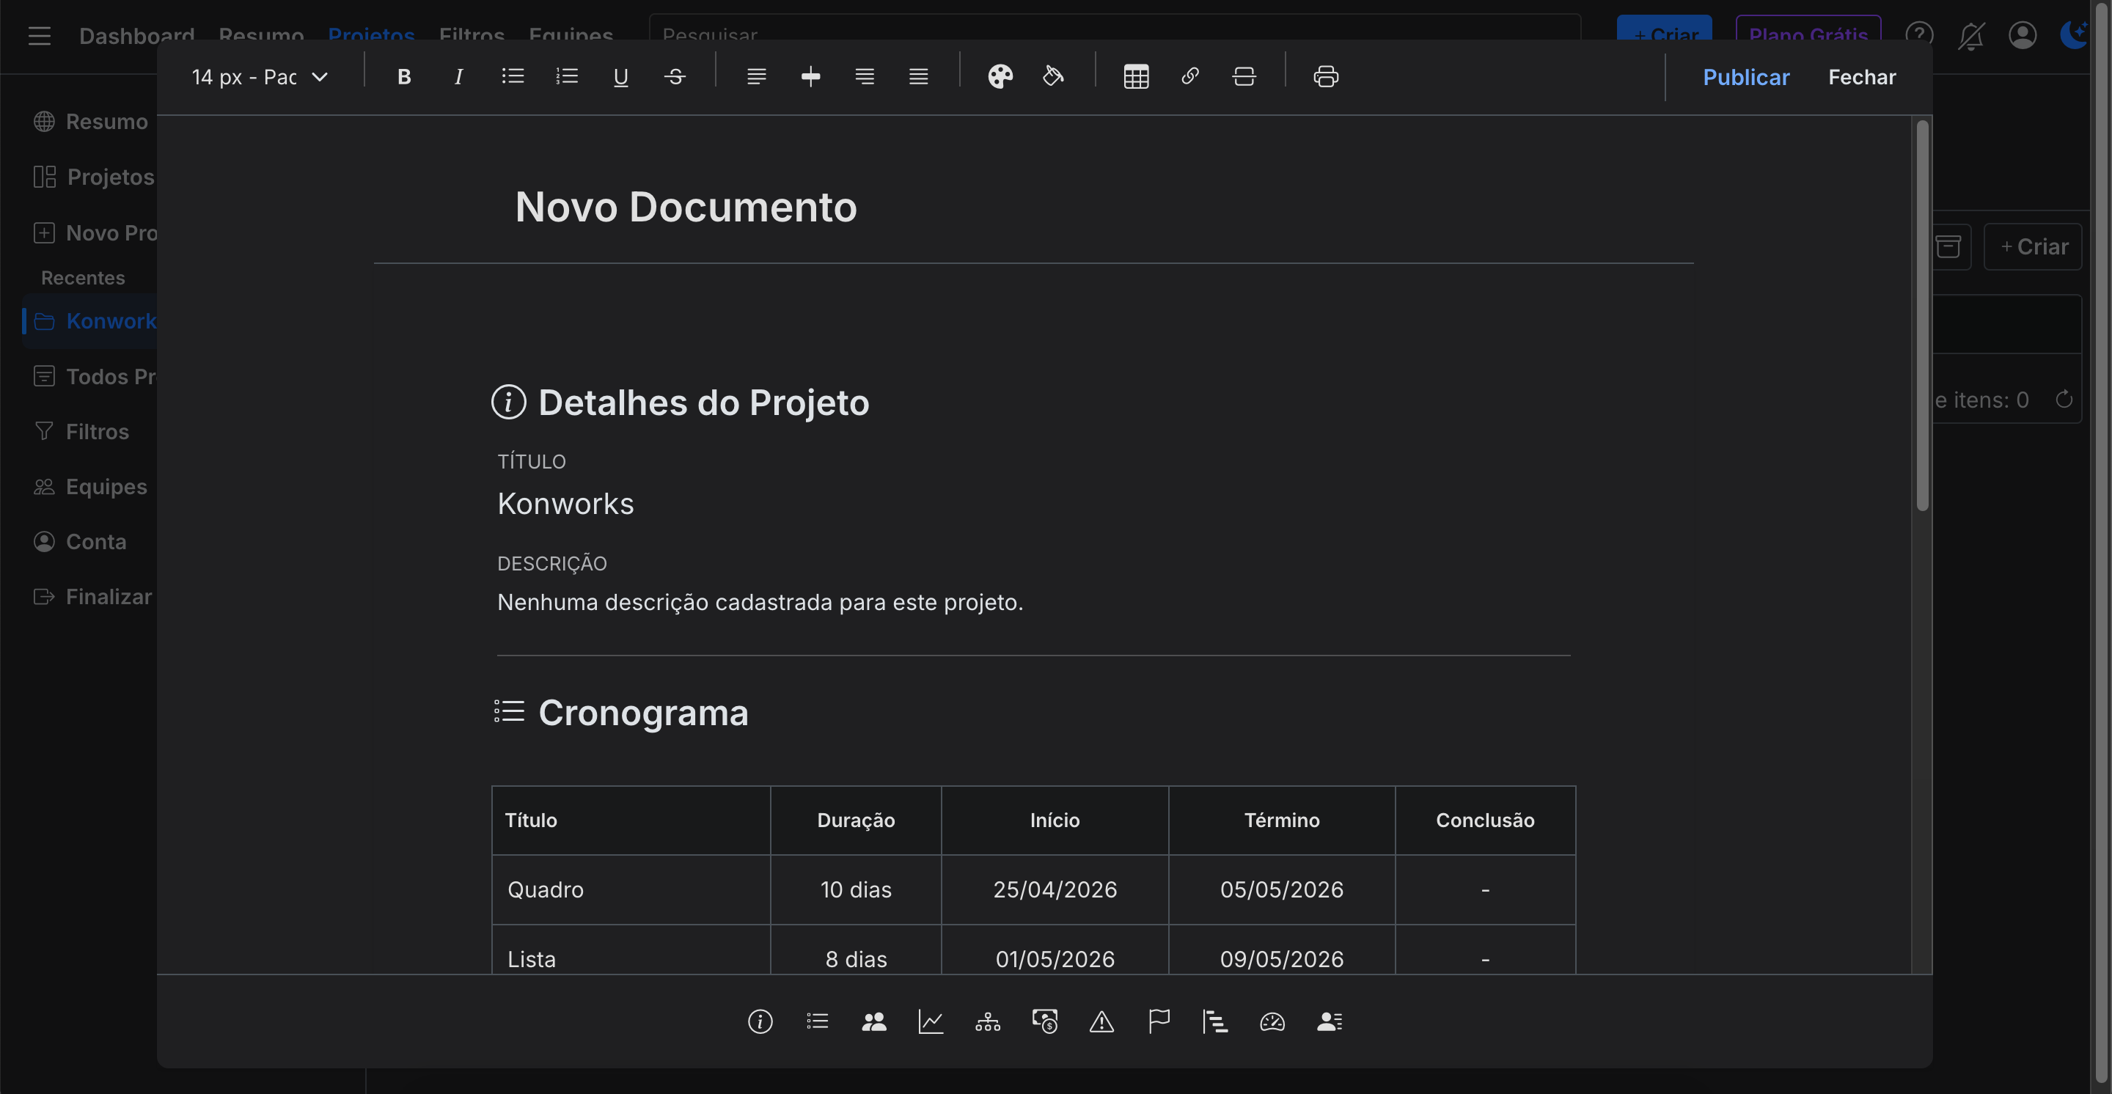Click the muted notifications bell icon
Viewport: 2112px width, 1094px height.
(x=1971, y=36)
